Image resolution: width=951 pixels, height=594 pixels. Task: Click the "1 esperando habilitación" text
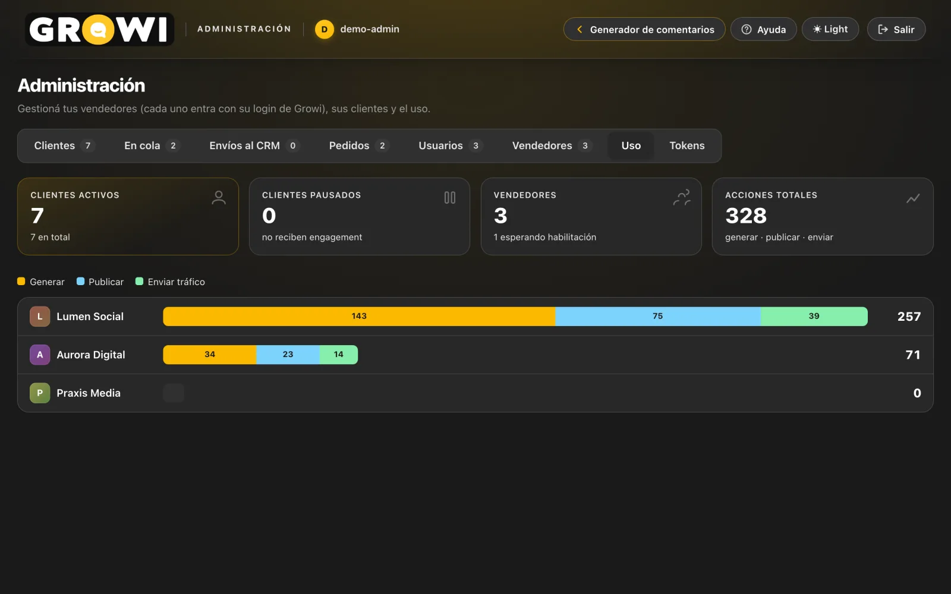(x=545, y=237)
